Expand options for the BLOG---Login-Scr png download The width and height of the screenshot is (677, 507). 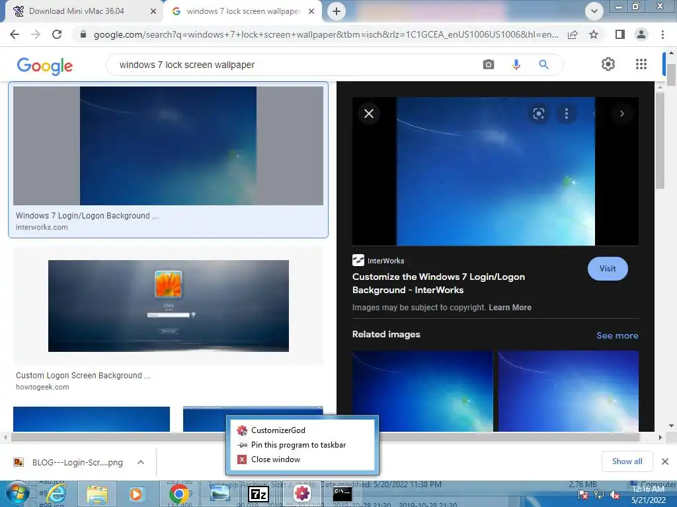tap(141, 462)
